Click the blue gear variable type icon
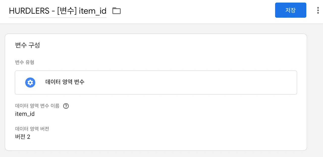The image size is (323, 157). point(30,83)
